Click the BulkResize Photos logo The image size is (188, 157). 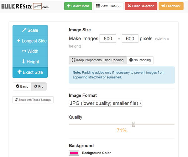25,6
